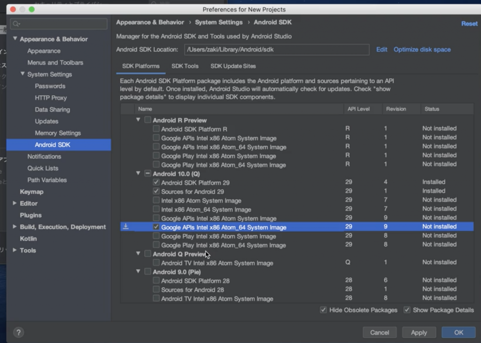481x343 pixels.
Task: Check Intel x86 Atom_64 System Image 29
Action: click(156, 209)
